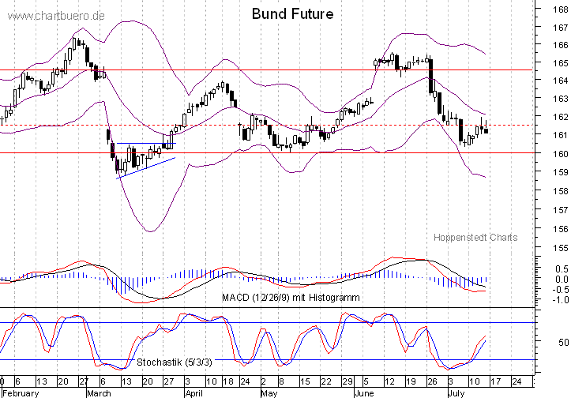The image size is (571, 398).
Task: Click price axis value 167
Action: pos(561,28)
